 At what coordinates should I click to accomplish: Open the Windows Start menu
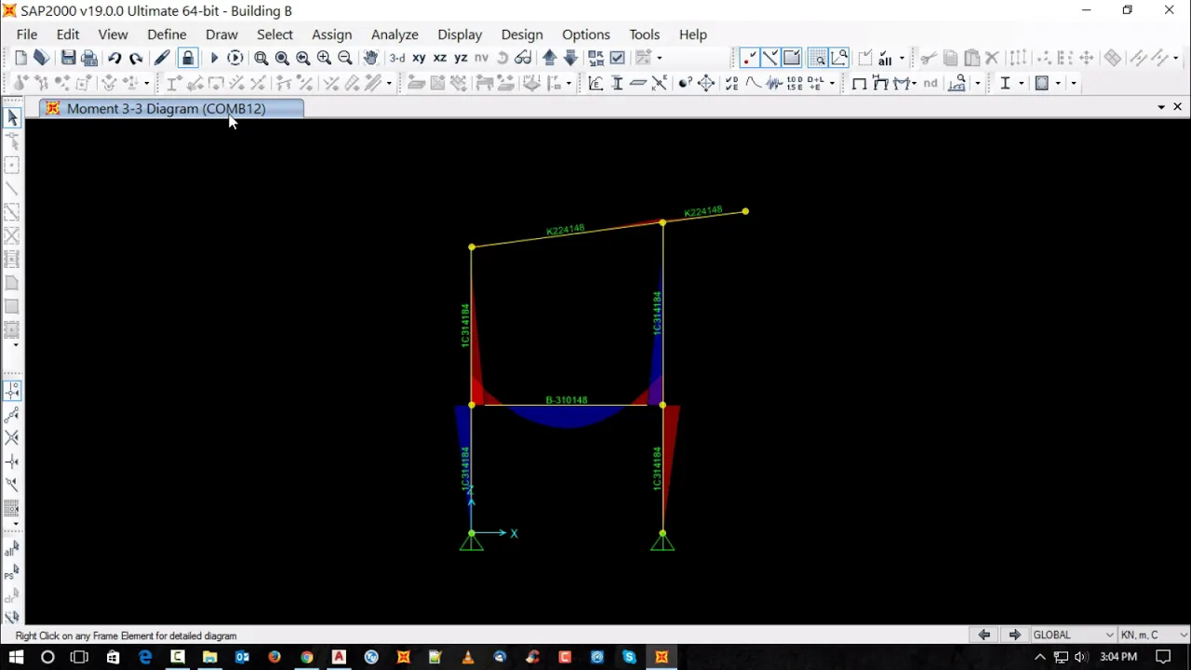point(16,657)
